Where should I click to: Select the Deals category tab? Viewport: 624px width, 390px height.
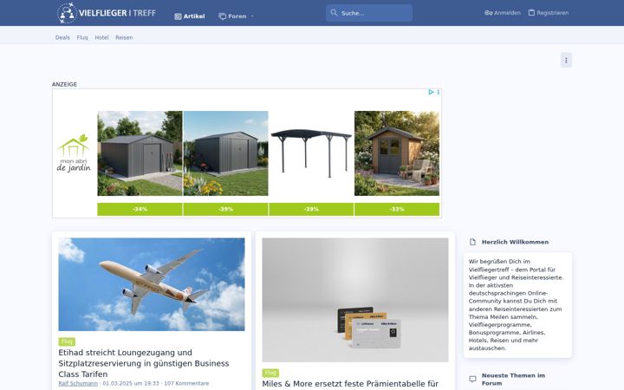[62, 37]
